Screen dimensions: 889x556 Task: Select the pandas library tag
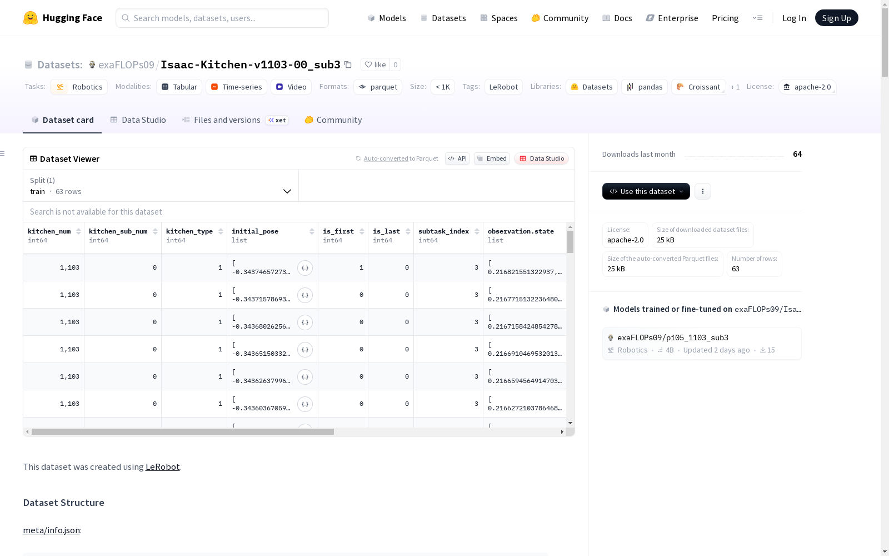[x=645, y=87]
